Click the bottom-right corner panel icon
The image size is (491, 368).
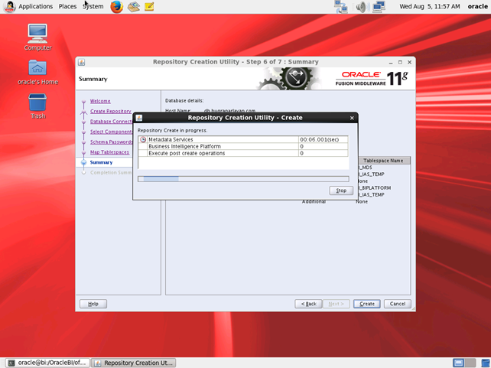pyautogui.click(x=486, y=363)
